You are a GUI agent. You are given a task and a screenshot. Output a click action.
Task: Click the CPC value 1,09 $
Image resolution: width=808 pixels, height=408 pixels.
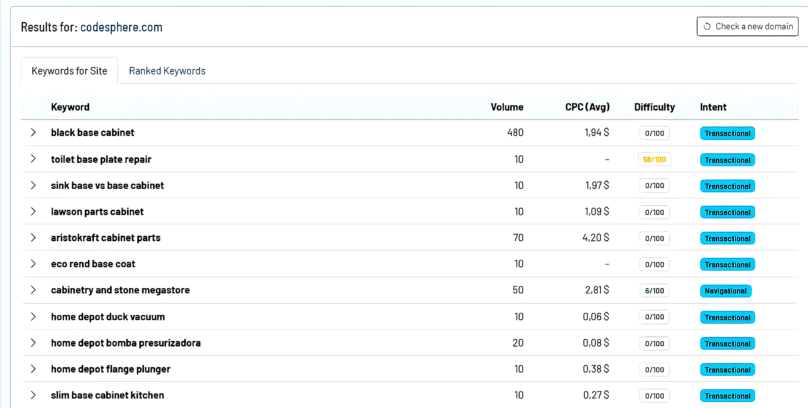click(x=597, y=212)
